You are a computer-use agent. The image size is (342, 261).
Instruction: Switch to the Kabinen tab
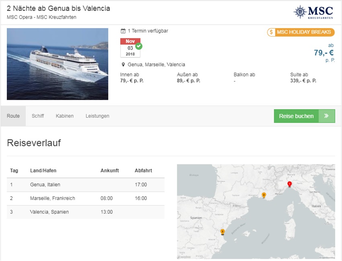[x=65, y=116]
